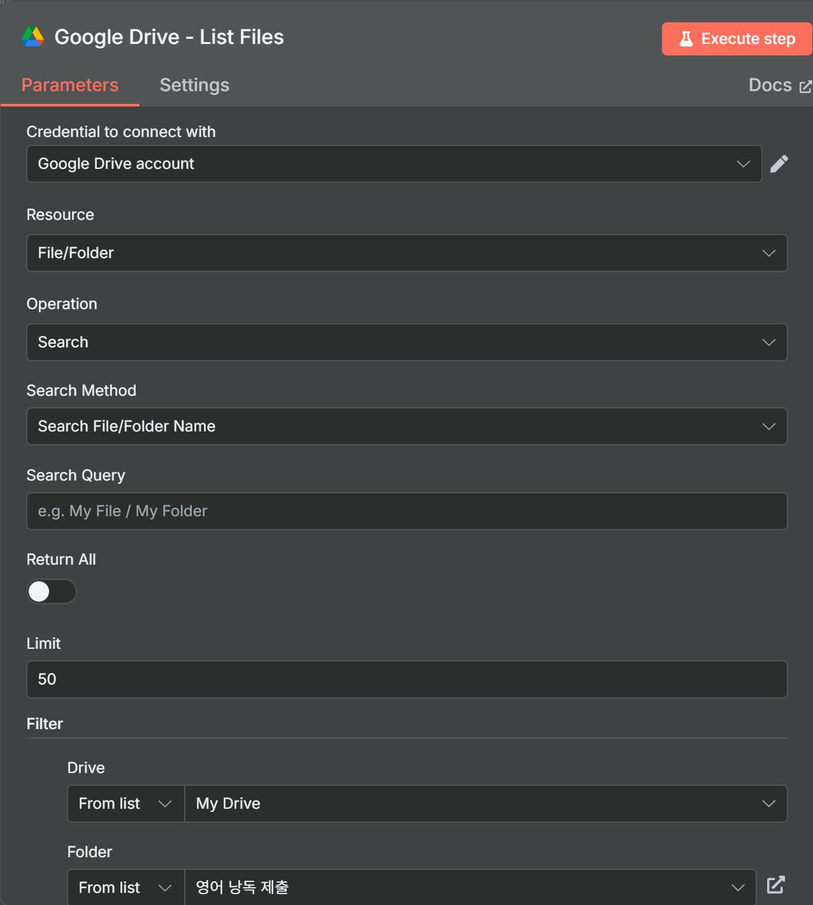Open the Docs link
813x905 pixels.
pos(770,85)
